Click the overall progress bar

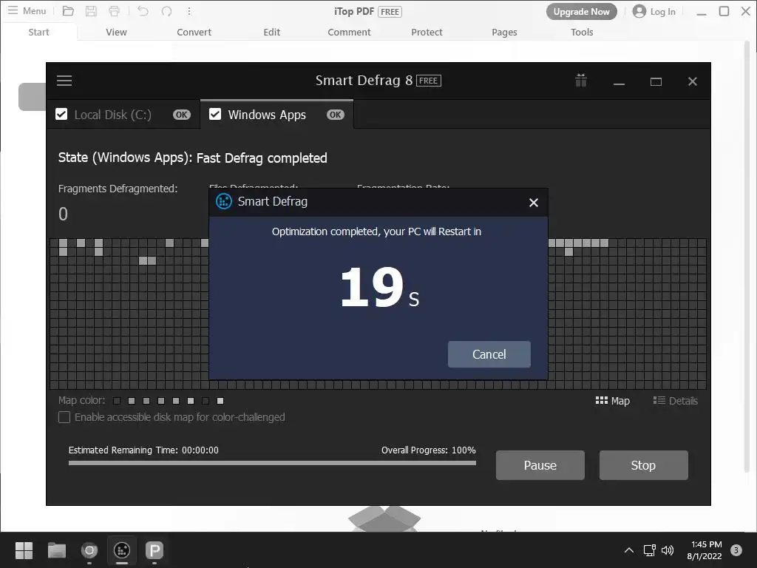[272, 463]
